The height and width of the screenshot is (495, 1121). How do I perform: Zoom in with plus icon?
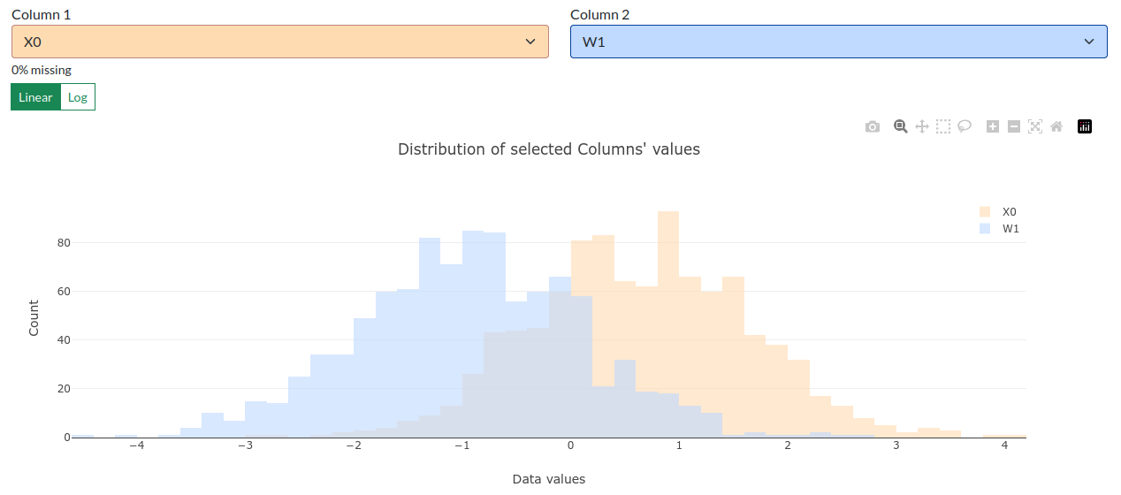[992, 126]
